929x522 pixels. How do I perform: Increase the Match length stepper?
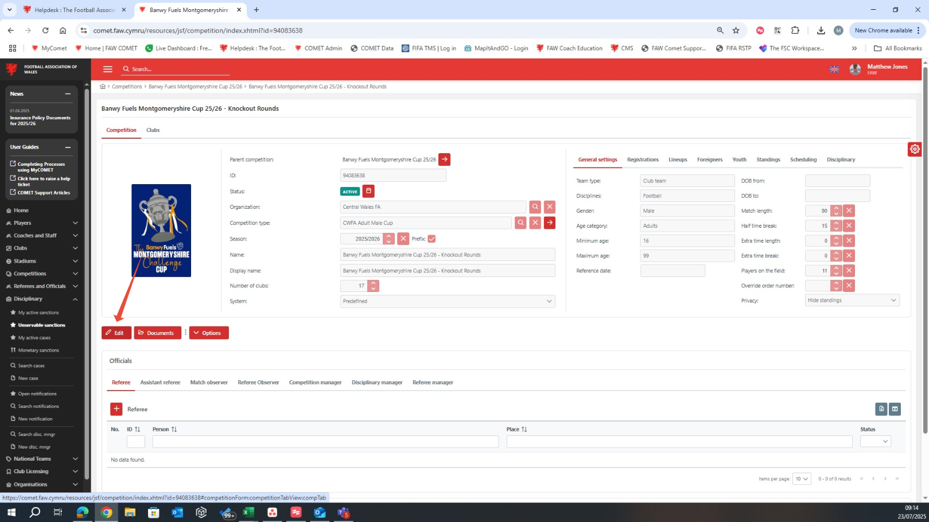coord(836,208)
